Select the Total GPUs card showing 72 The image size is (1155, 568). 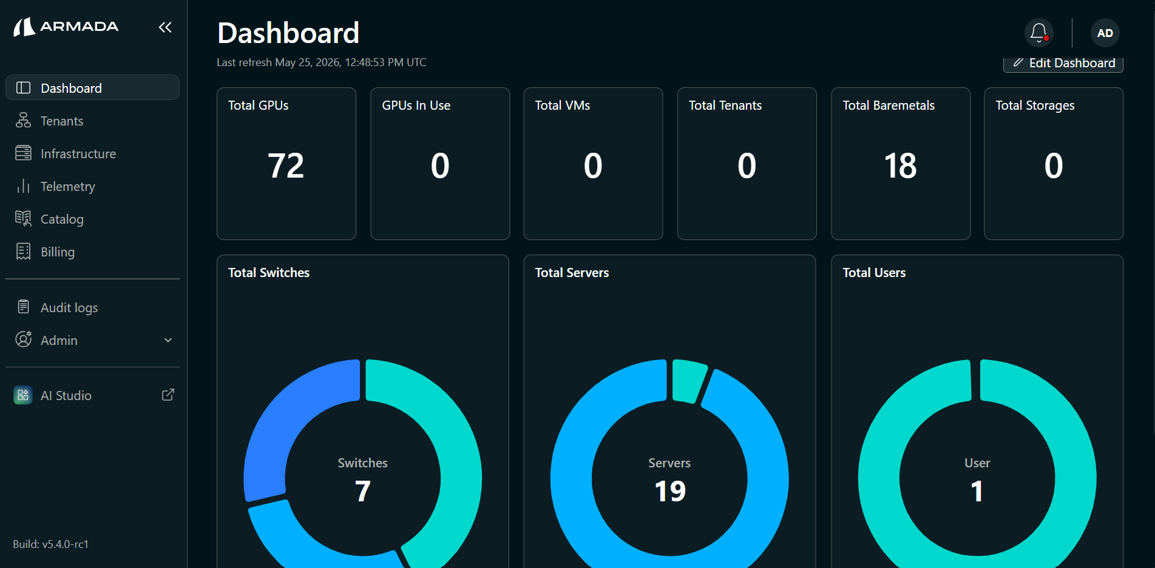point(286,164)
